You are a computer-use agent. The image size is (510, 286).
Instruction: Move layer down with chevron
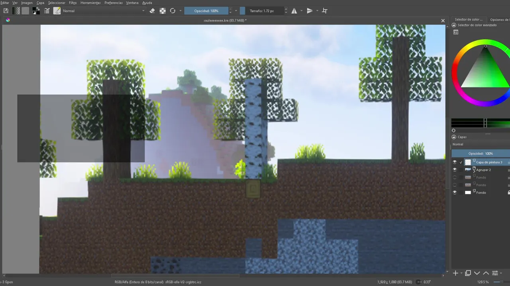pos(477,273)
